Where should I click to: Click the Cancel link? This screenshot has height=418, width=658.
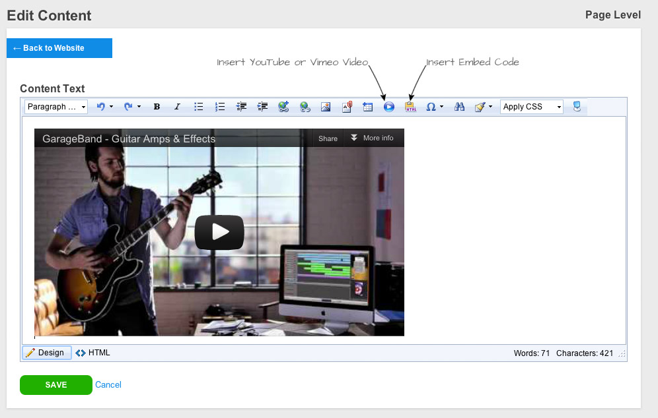(x=108, y=384)
